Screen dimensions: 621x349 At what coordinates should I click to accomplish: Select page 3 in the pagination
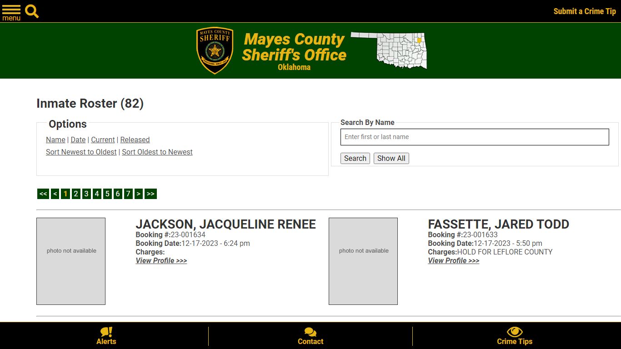[86, 194]
